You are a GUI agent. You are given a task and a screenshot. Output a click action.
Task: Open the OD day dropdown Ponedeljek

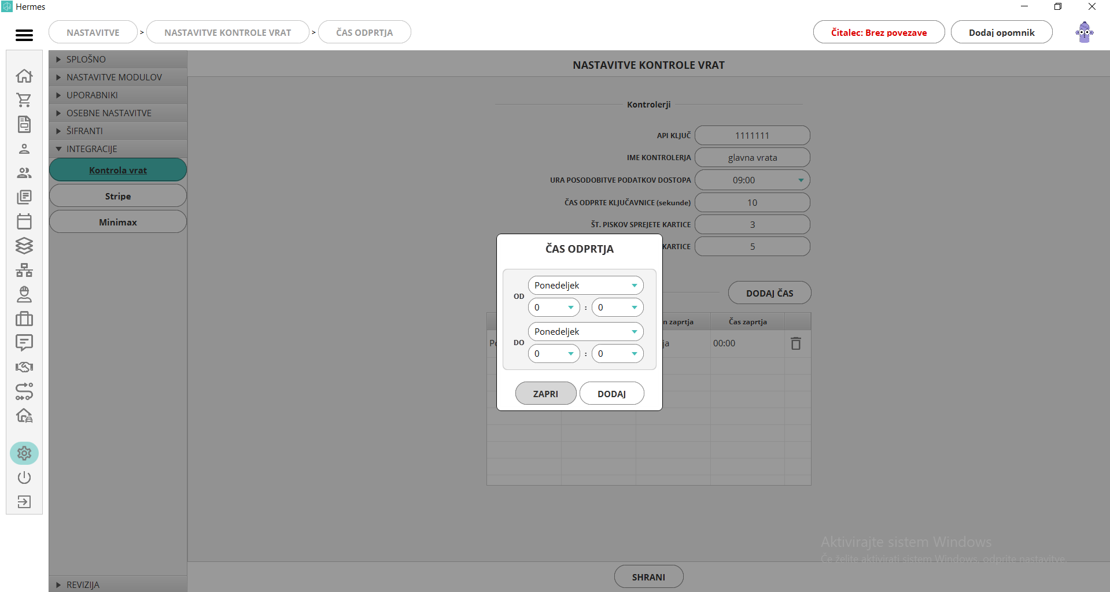pos(585,285)
